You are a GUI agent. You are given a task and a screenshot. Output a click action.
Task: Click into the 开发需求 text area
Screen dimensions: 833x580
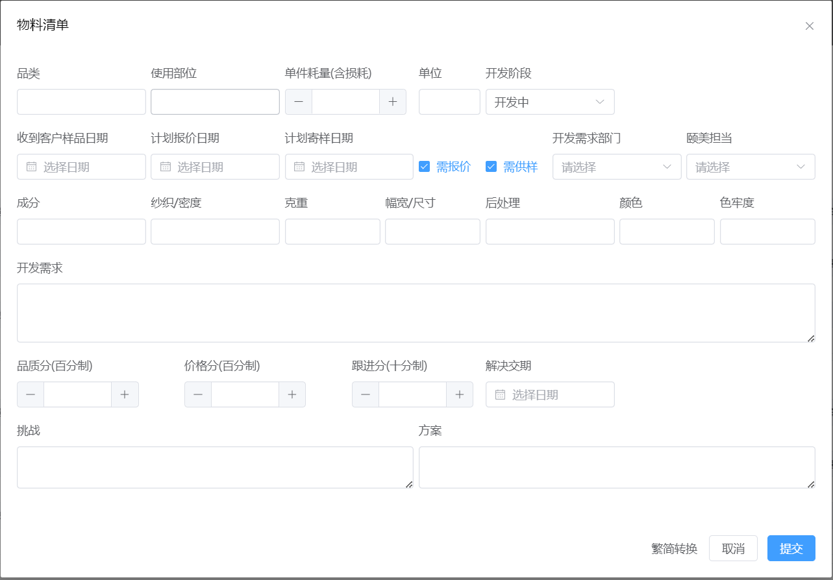click(416, 313)
